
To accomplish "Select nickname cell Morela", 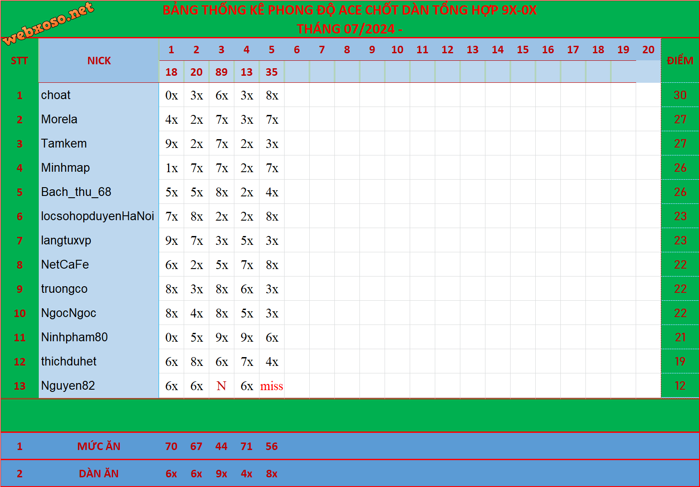I will (x=99, y=119).
